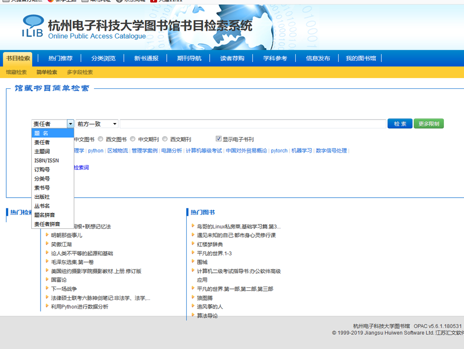Viewport: 464px width, 349px height.
Task: Click the green 更多限制 button
Action: 428,124
